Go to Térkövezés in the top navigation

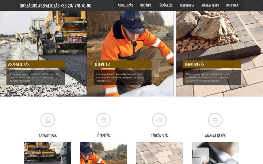click(165, 5)
